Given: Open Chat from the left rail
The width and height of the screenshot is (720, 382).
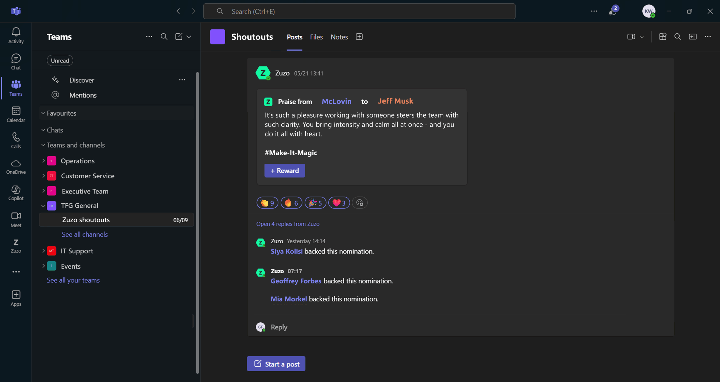Looking at the screenshot, I should (16, 62).
